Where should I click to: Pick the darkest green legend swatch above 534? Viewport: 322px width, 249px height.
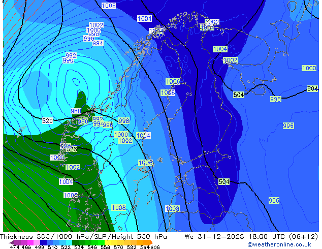tap(75, 242)
